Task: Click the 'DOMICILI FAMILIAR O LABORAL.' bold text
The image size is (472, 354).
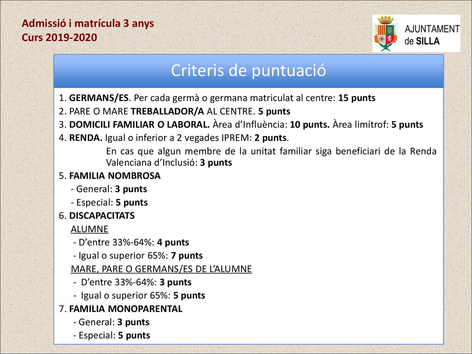Action: [139, 124]
